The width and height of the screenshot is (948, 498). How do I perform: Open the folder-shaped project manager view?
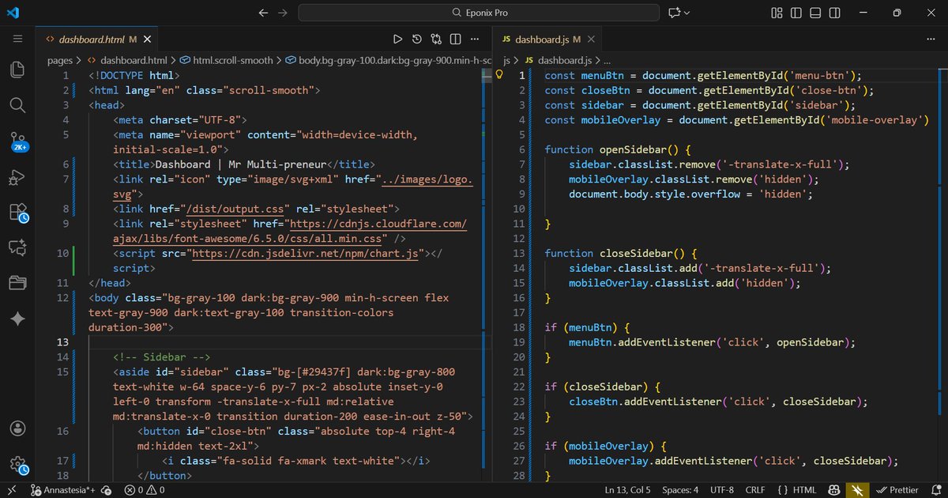[17, 283]
